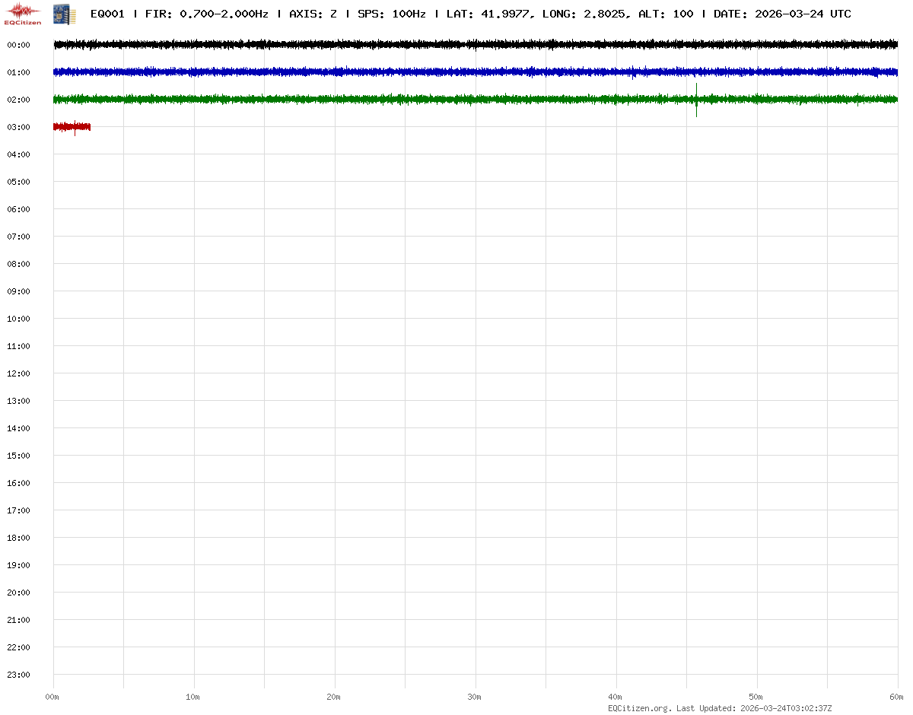Click the 02:00 hour row label
Image resolution: width=913 pixels, height=715 pixels.
18,100
